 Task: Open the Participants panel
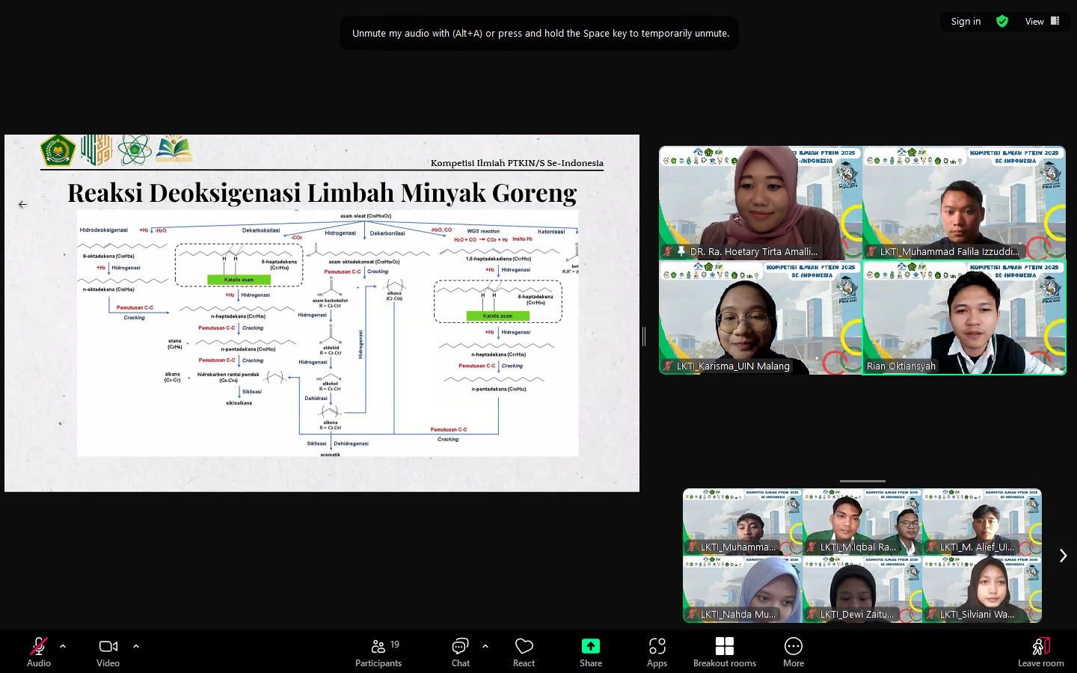(378, 651)
